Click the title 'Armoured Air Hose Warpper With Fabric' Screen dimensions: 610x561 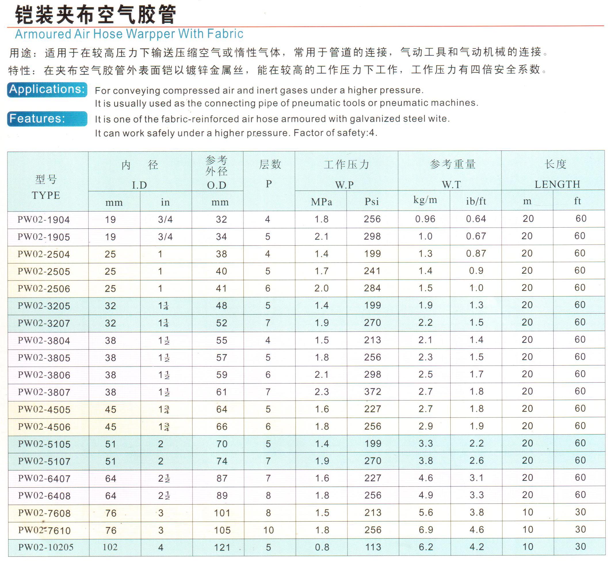129,34
